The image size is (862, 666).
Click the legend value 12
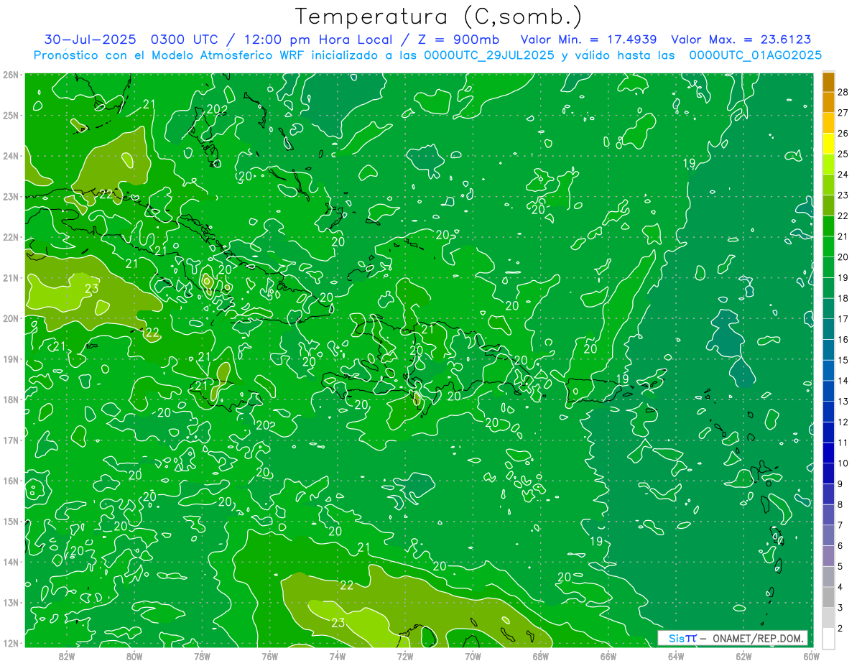[843, 422]
